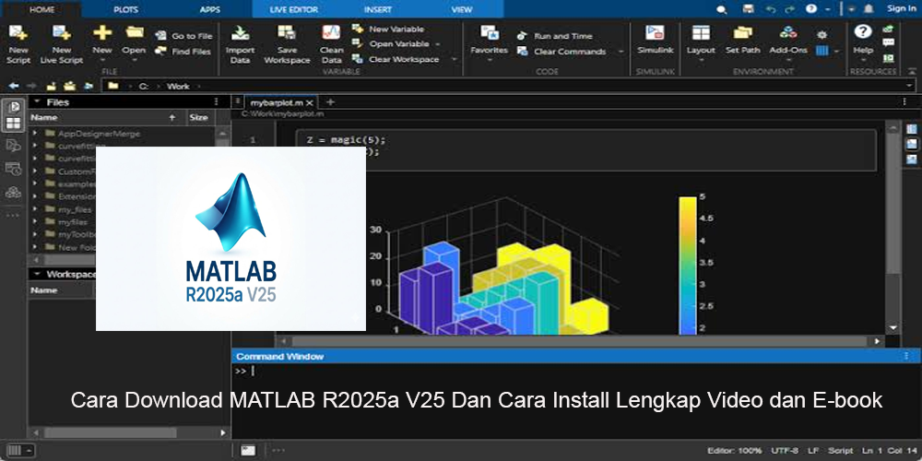
Task: Click the up one folder icon
Action: click(51, 86)
